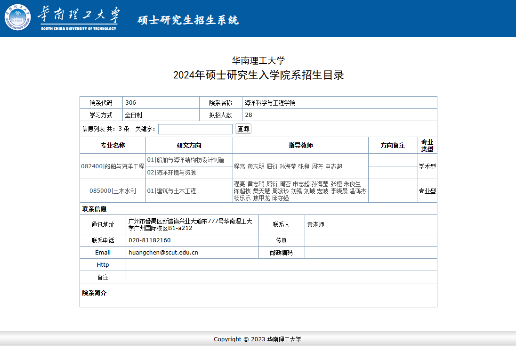
Task: Click the 邮政编码 label cell
Action: click(282, 252)
